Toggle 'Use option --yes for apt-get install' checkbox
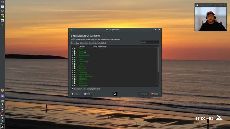The width and height of the screenshot is (230, 129). 72,89
